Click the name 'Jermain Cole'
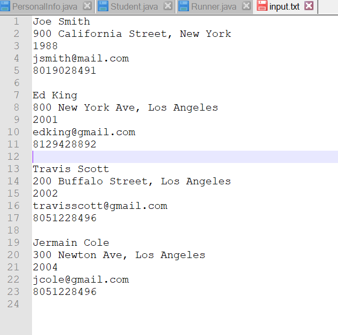 [x=71, y=243]
